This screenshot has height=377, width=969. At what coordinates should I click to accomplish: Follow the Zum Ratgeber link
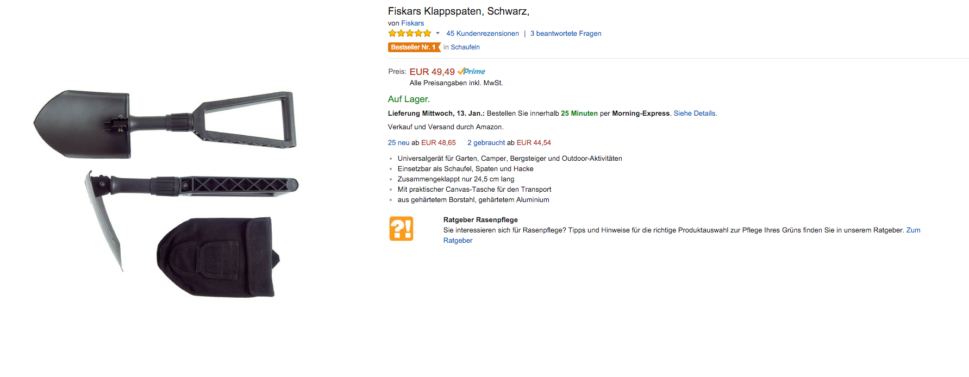pos(913,230)
